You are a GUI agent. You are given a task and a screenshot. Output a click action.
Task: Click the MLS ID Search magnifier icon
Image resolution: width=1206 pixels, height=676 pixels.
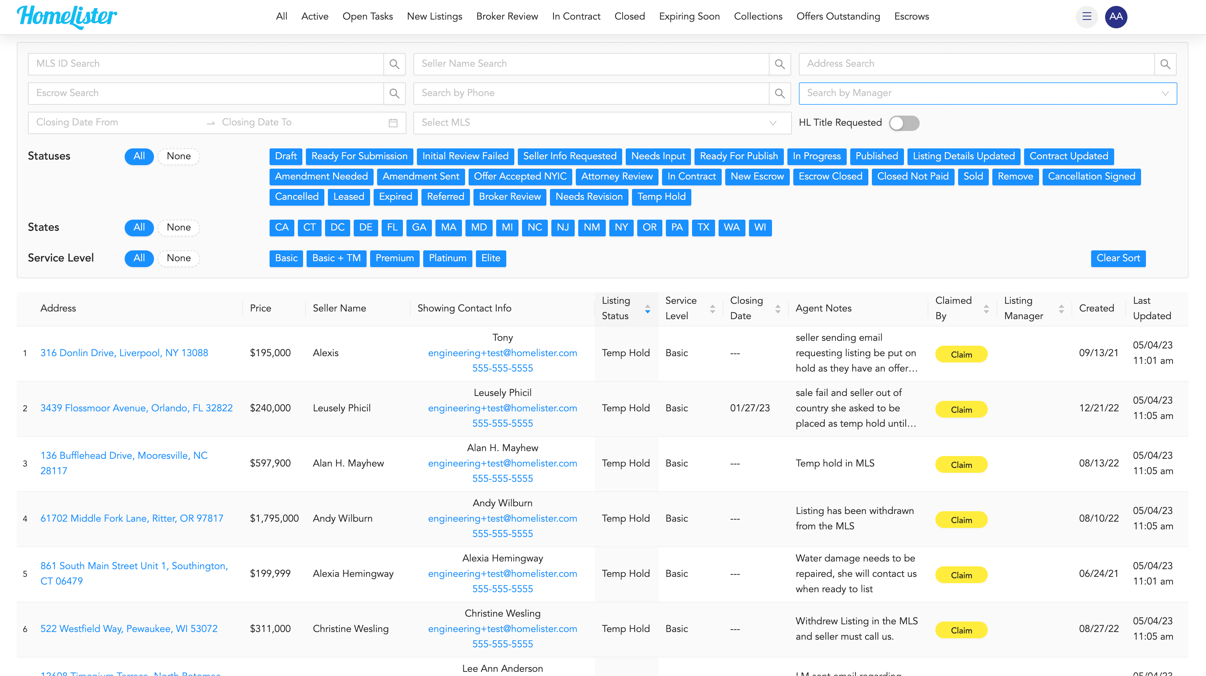[x=394, y=64]
